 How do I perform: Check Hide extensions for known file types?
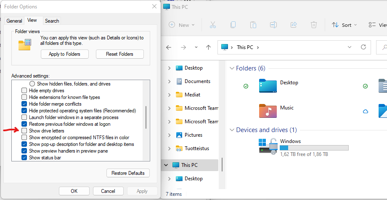click(24, 97)
